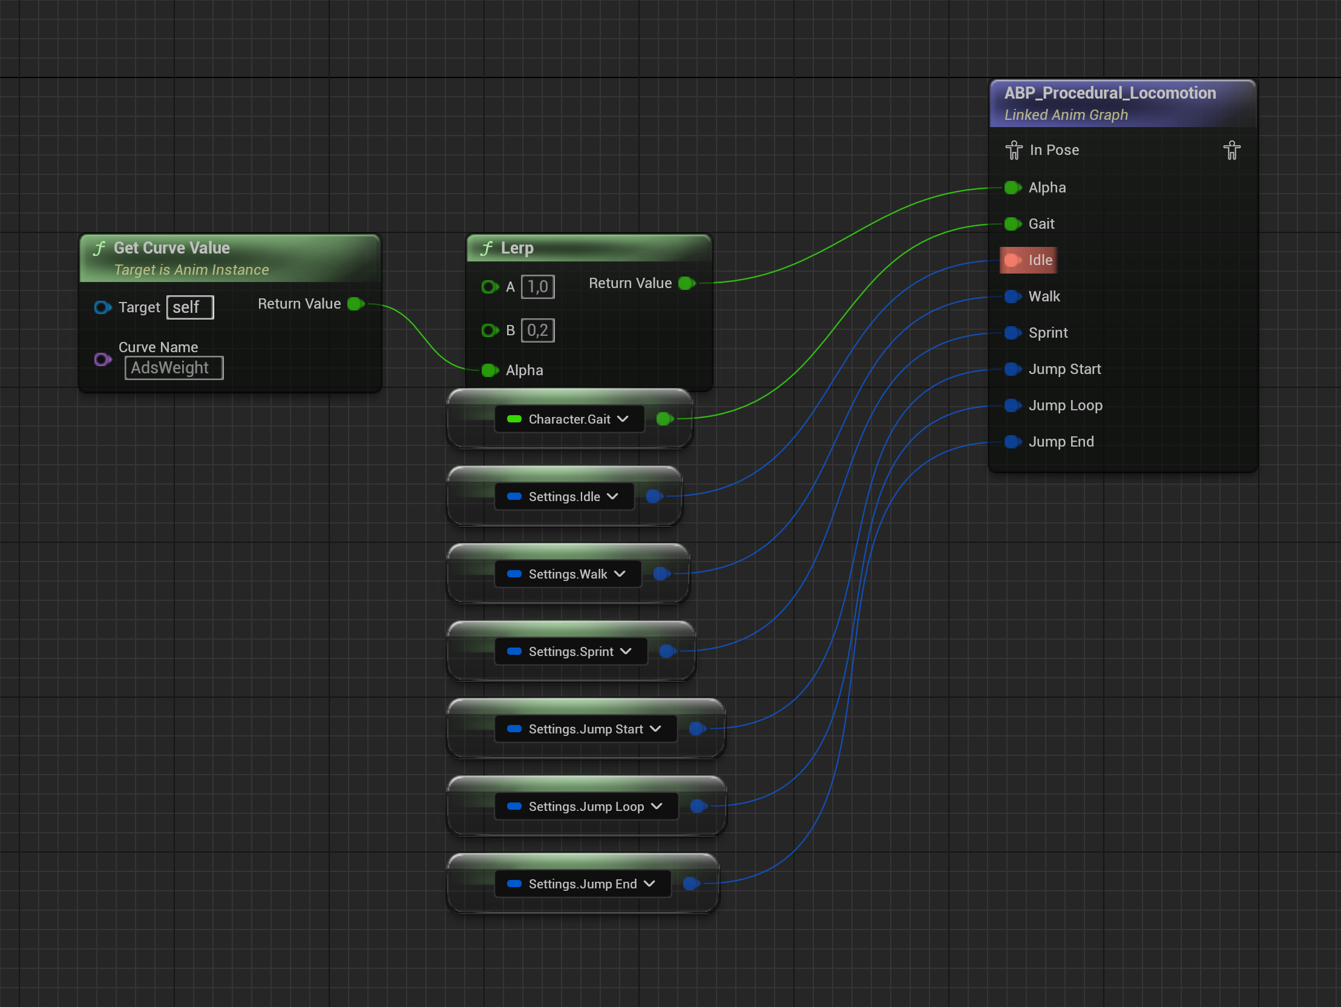Click the A input pin on Lerp

pos(490,287)
